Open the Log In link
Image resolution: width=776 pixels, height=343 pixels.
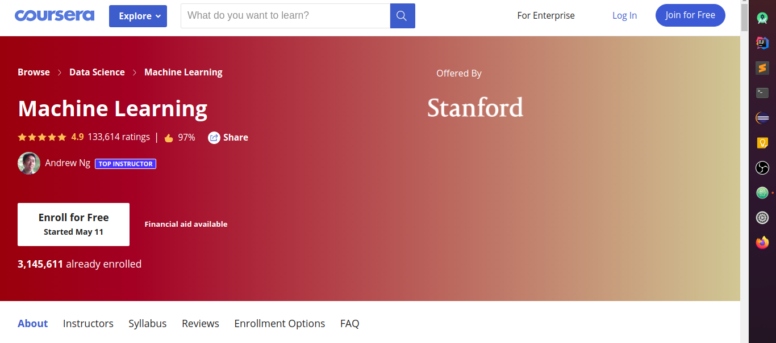tap(624, 16)
